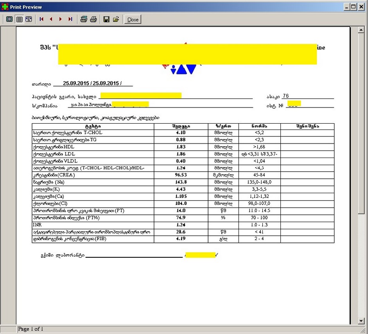The width and height of the screenshot is (368, 334).
Task: Click the fibrinogen norm 2 - 4
Action: 259,239
